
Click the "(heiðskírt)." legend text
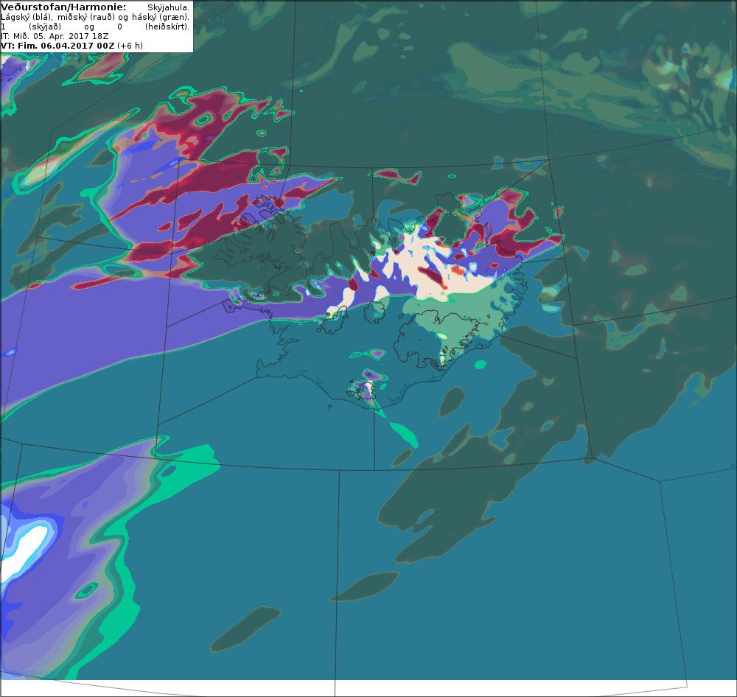pyautogui.click(x=167, y=27)
